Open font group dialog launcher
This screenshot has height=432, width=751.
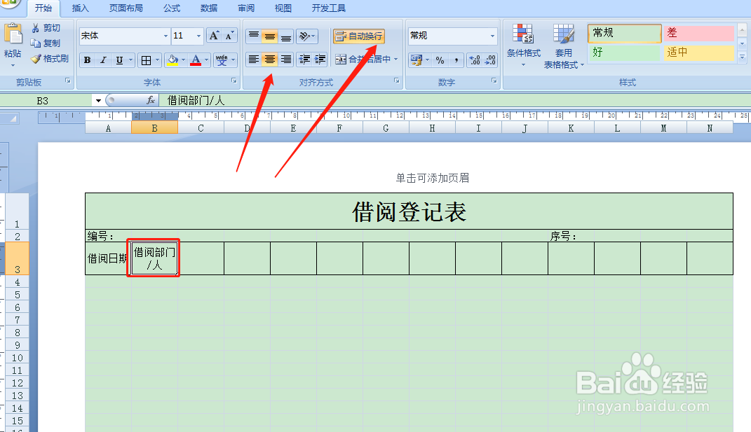tap(234, 81)
